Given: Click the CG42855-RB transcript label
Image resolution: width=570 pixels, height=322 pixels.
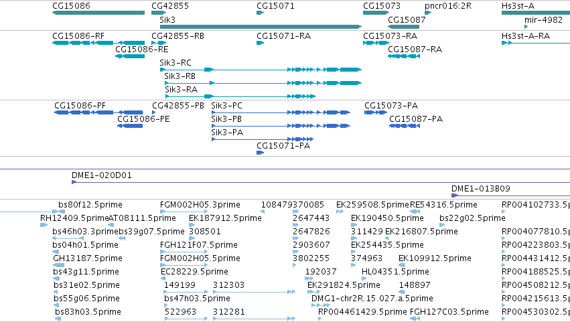Looking at the screenshot, I should pos(177,36).
